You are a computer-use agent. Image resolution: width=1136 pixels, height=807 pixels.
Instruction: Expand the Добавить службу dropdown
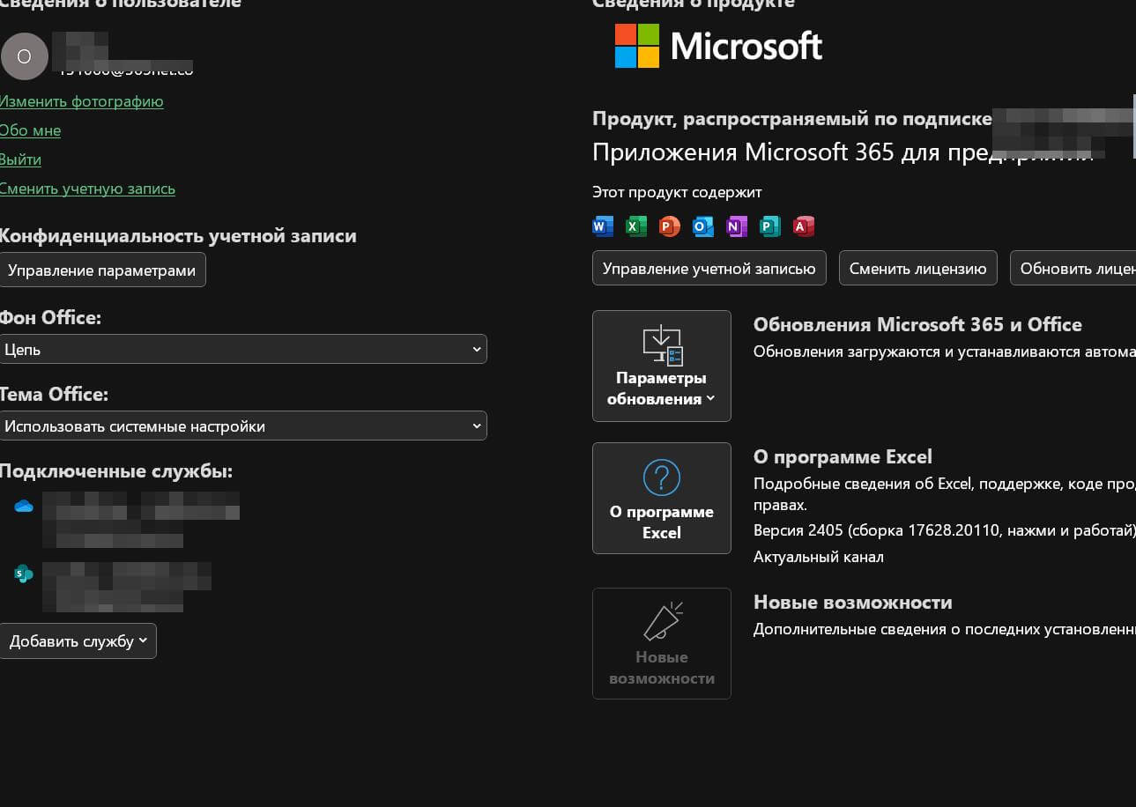pos(78,640)
